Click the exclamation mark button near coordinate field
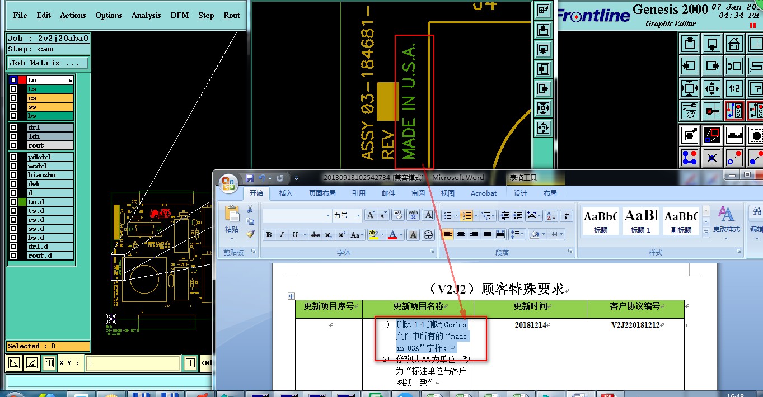Viewport: 763px width, 397px height. click(x=190, y=363)
